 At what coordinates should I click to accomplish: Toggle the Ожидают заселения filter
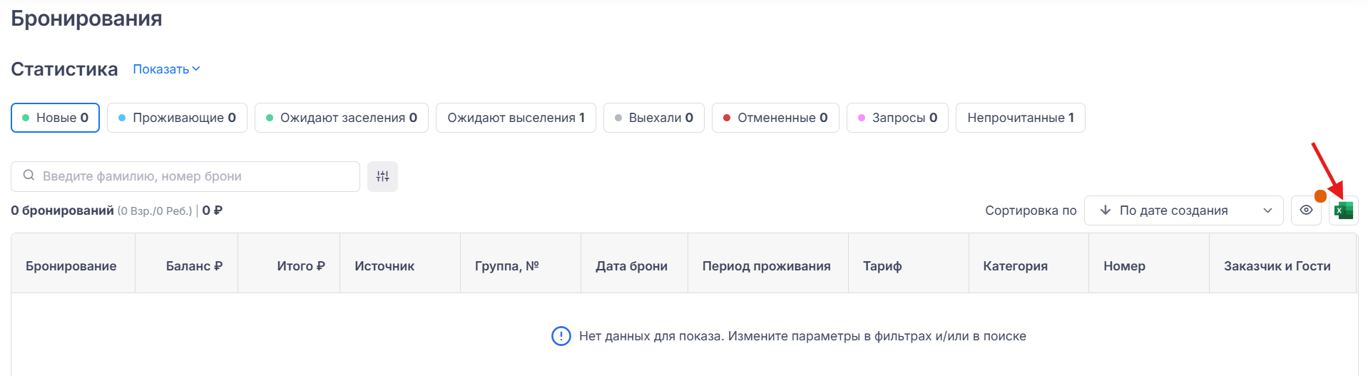341,118
